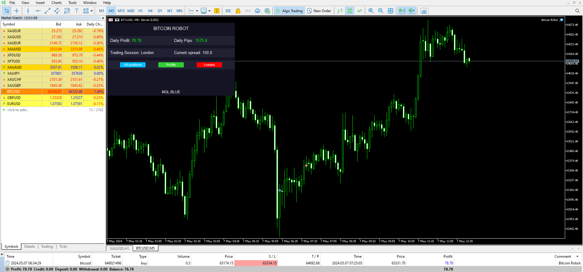The height and width of the screenshot is (272, 583).
Task: Open the Charts menu
Action: tap(57, 3)
